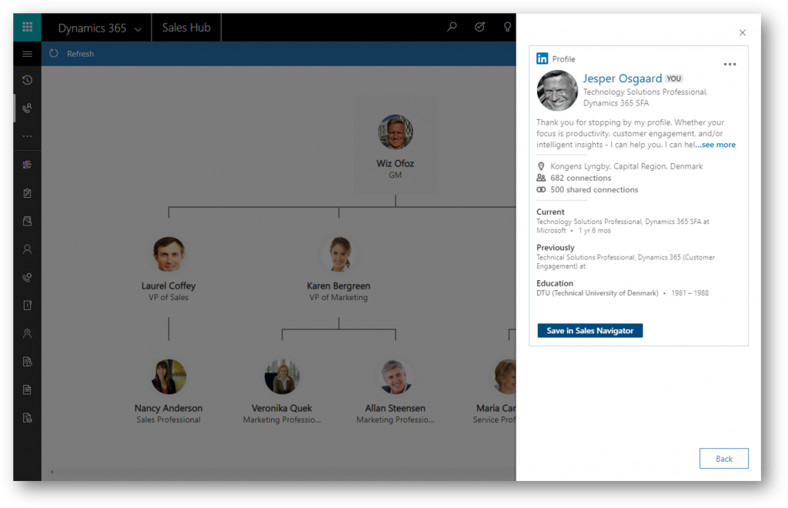Screen dimensions: 788x508
Task: Click the LinkedIn logo in Profile card
Action: [x=543, y=58]
